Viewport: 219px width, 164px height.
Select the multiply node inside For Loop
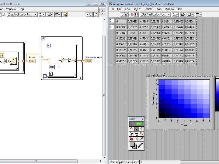(63, 60)
